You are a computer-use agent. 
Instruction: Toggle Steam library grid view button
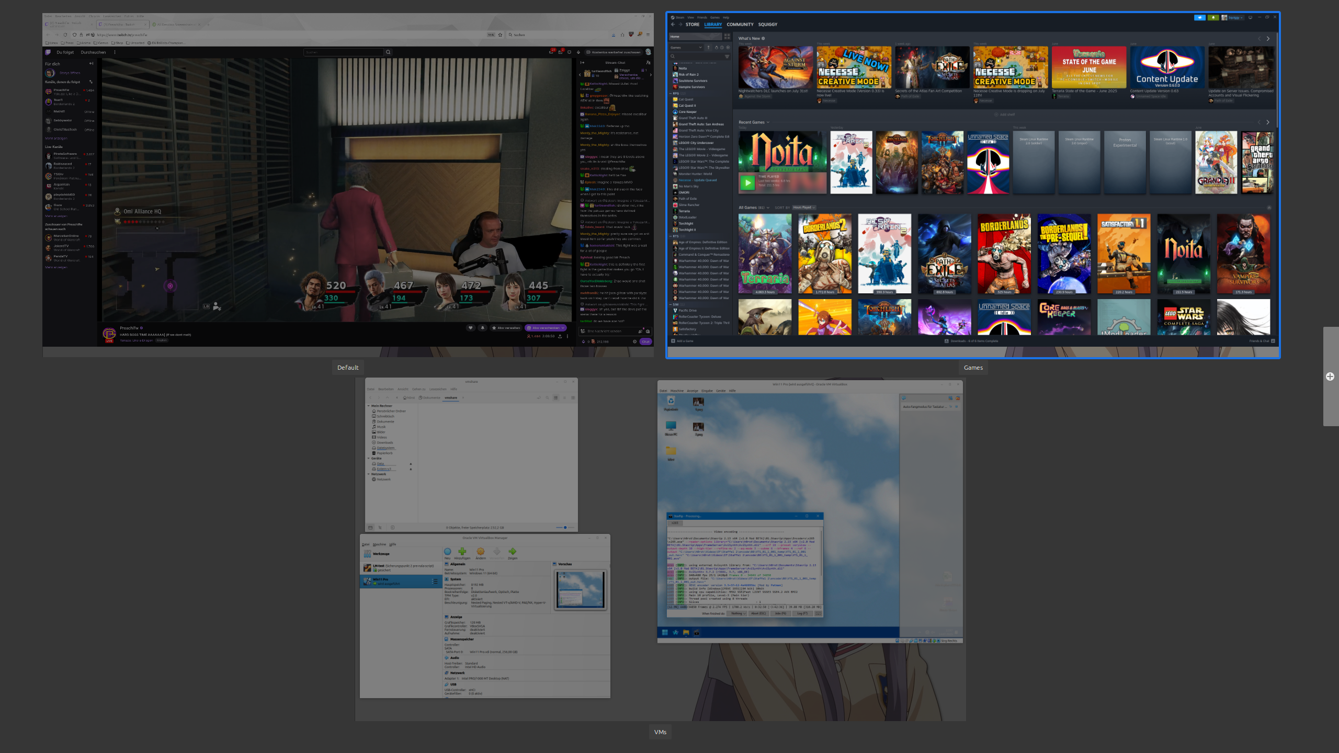pyautogui.click(x=727, y=37)
